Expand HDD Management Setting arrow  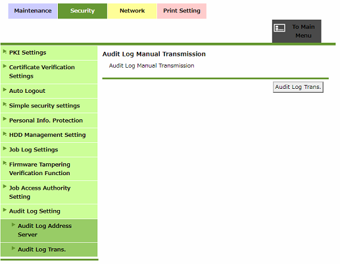[x=5, y=134]
